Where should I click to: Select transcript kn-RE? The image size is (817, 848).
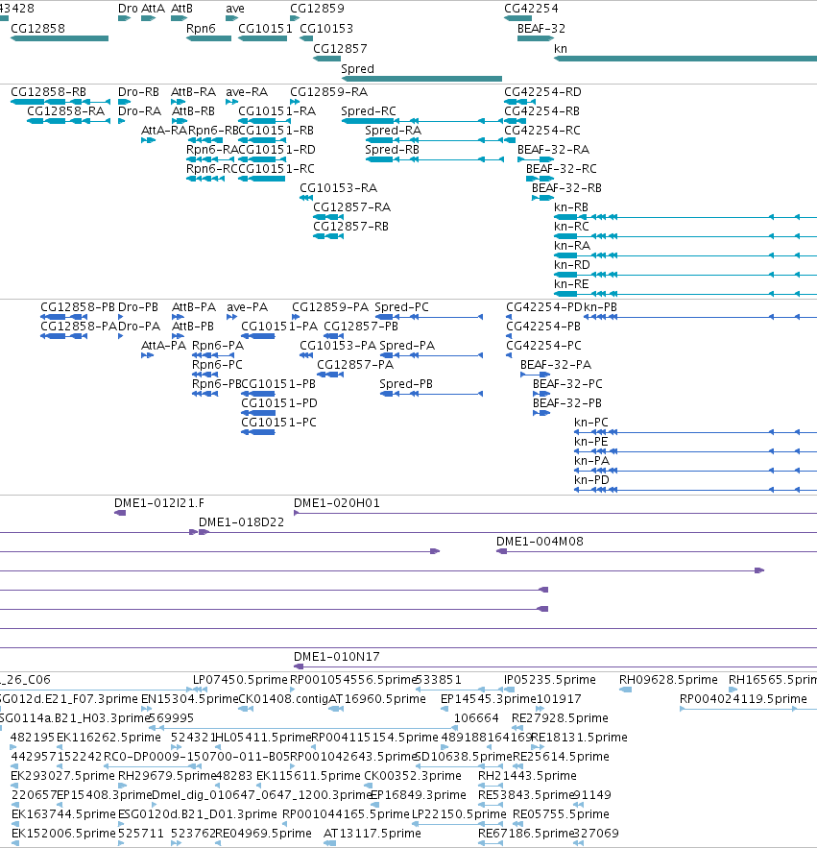(x=685, y=294)
